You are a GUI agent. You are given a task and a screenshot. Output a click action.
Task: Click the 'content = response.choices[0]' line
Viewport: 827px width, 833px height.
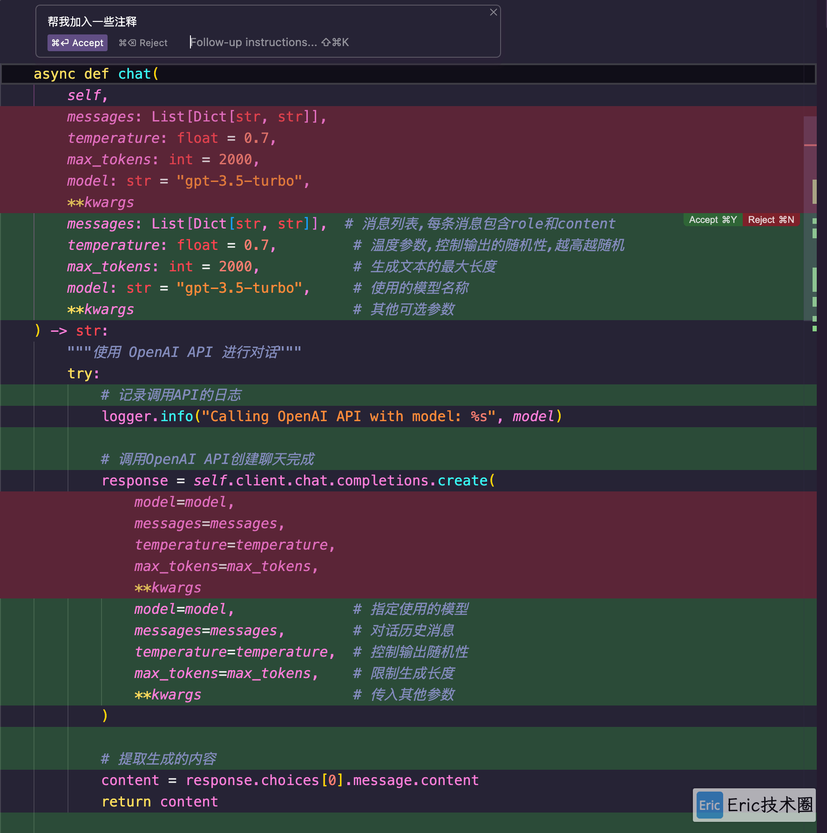[x=290, y=780]
